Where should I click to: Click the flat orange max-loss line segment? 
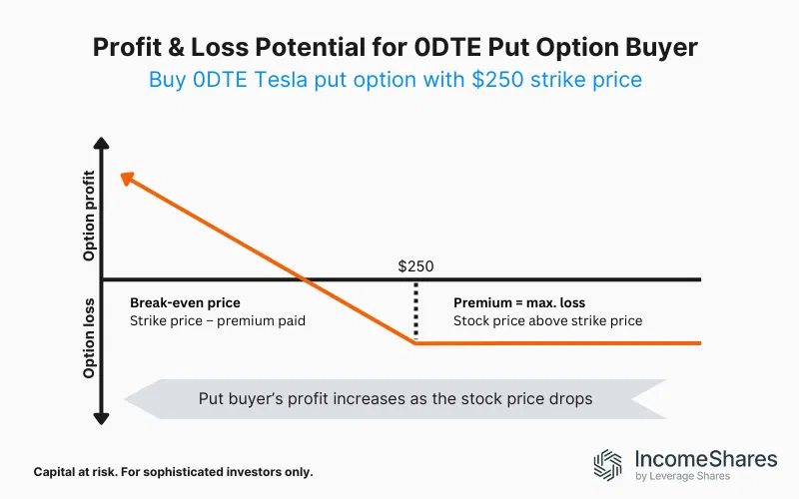559,343
